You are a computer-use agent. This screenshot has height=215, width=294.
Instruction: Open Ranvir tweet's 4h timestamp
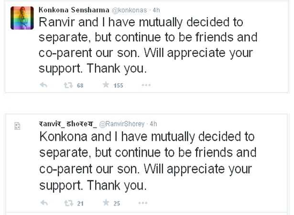153,124
